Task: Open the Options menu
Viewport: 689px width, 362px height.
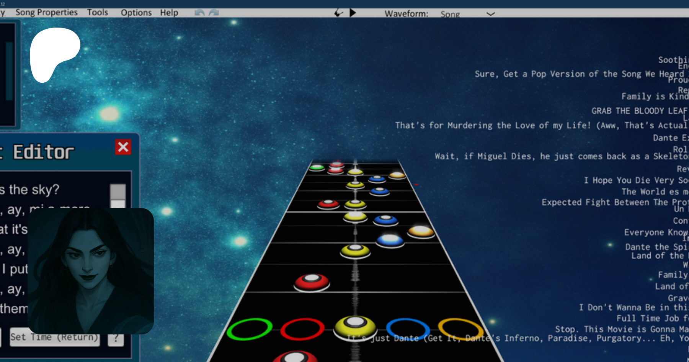Action: tap(136, 13)
